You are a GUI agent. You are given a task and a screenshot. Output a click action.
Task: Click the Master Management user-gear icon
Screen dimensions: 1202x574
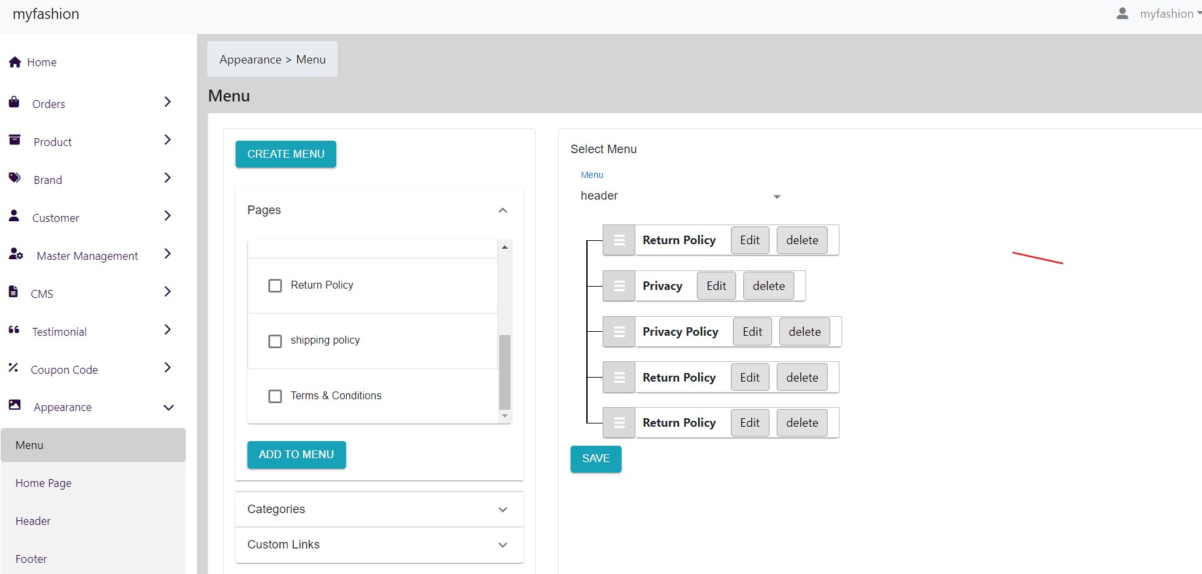point(16,254)
